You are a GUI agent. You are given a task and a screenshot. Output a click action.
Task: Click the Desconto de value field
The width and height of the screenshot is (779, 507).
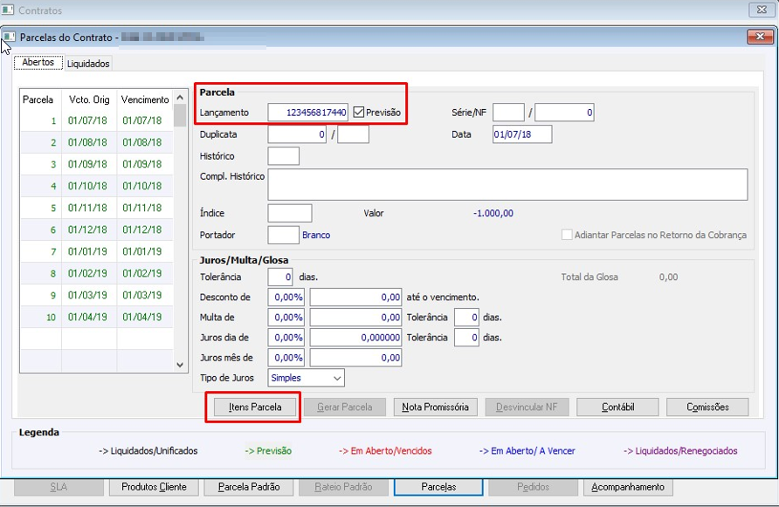pos(355,297)
